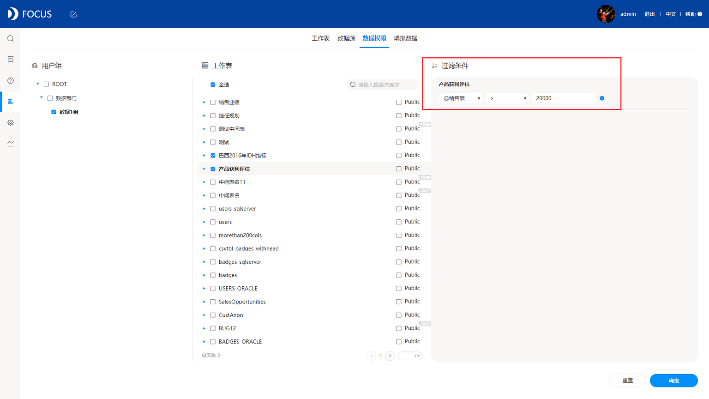Image resolution: width=709 pixels, height=399 pixels.
Task: Click the admin username
Action: [x=628, y=14]
